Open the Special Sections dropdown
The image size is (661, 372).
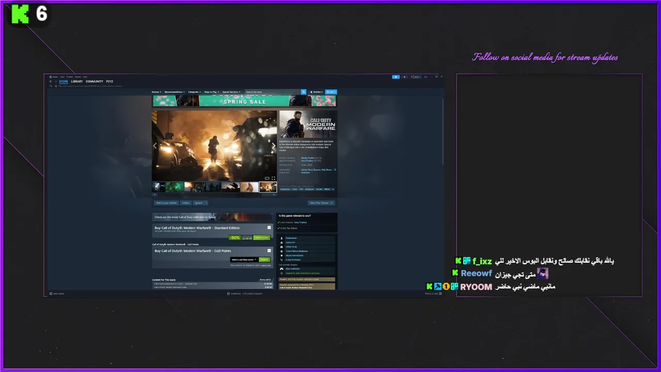(231, 92)
